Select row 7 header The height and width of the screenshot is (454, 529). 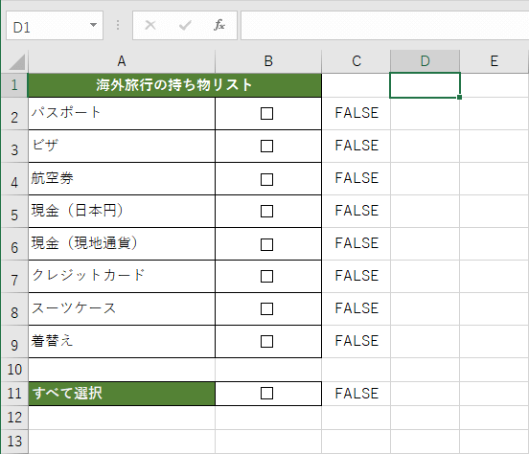14,277
